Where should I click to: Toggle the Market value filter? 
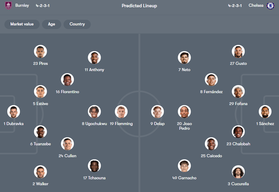[x=22, y=24]
